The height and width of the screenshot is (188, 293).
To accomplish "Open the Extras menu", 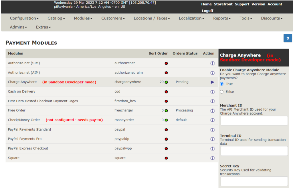I will pos(43,27).
